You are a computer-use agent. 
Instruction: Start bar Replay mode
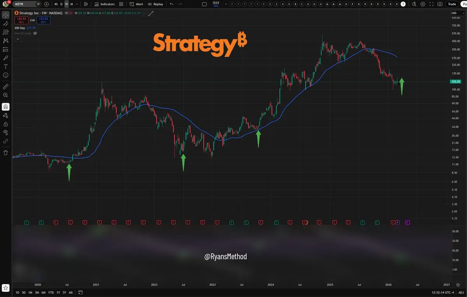[x=156, y=4]
